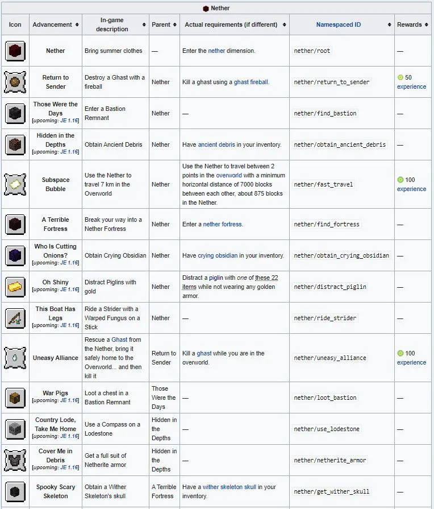Sort table by Parent column
Screen dimensions: 434x509
tap(164, 25)
